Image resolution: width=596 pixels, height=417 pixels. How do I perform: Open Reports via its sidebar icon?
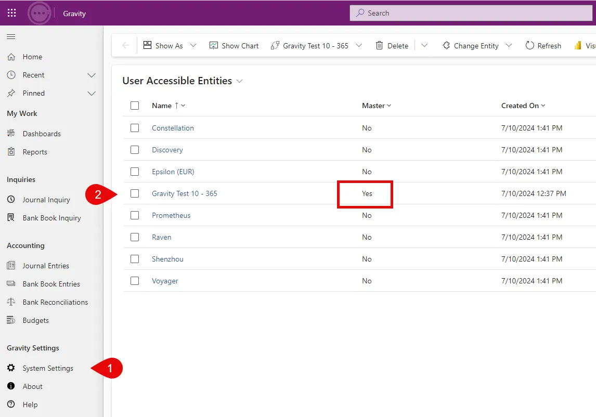11,152
